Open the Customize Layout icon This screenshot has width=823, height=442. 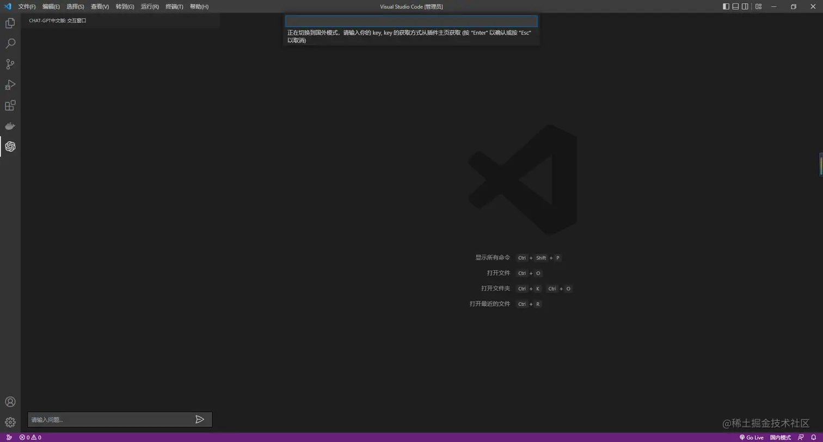pos(758,7)
